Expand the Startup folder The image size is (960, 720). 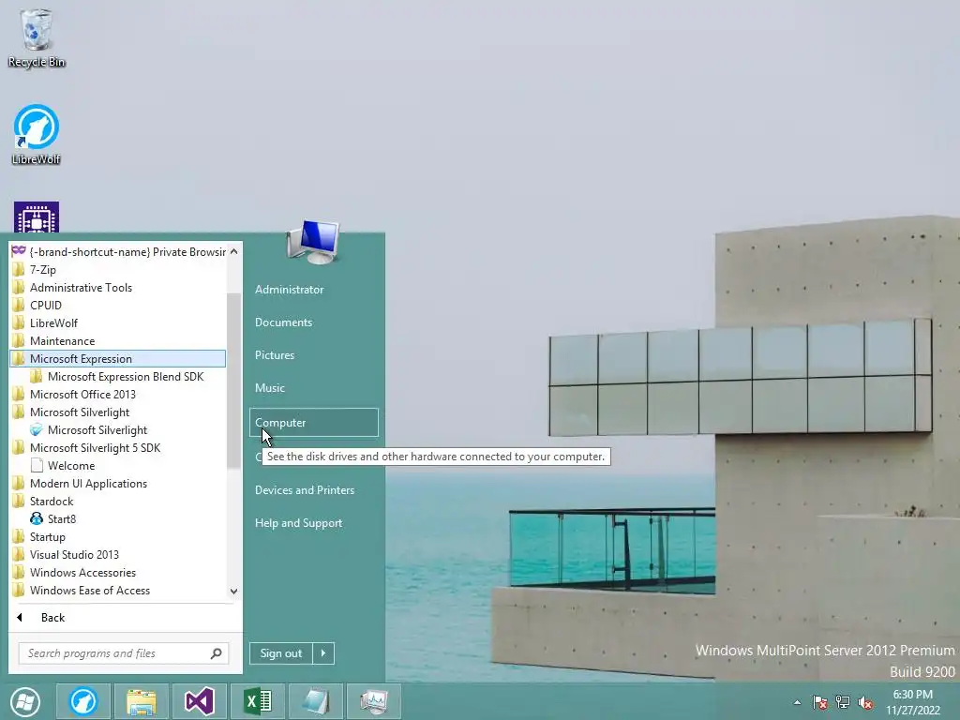coord(118,536)
